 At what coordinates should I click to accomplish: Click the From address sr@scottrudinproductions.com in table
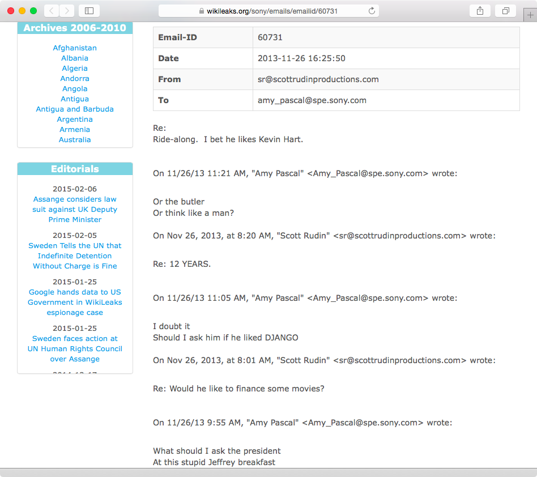[318, 79]
